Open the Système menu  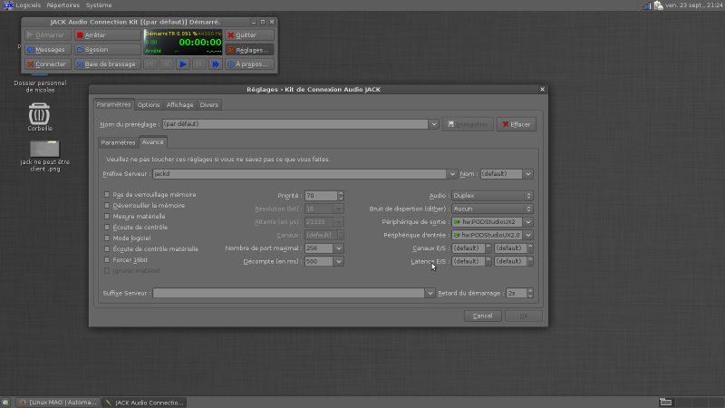[x=99, y=5]
